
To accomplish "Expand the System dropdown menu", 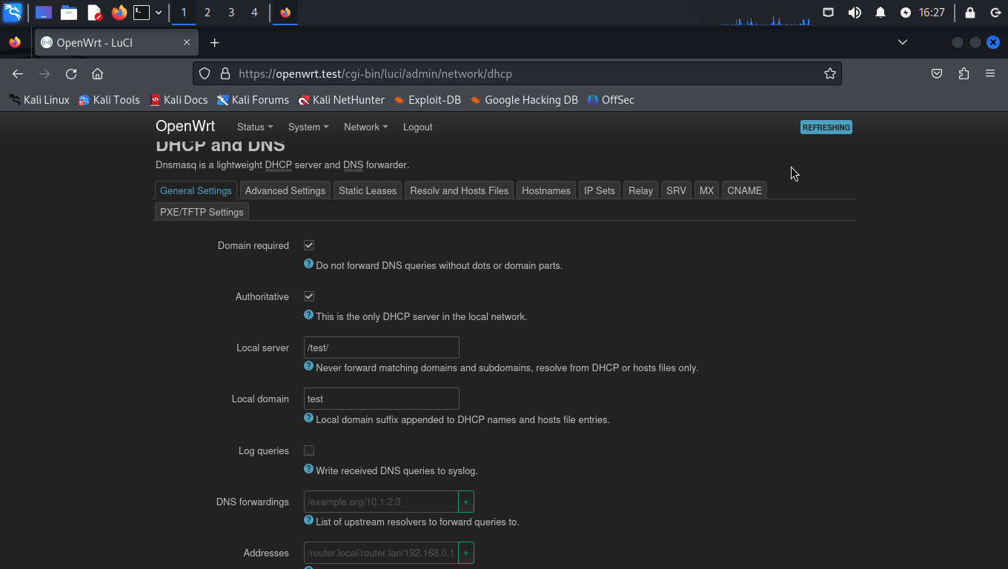I will (308, 127).
